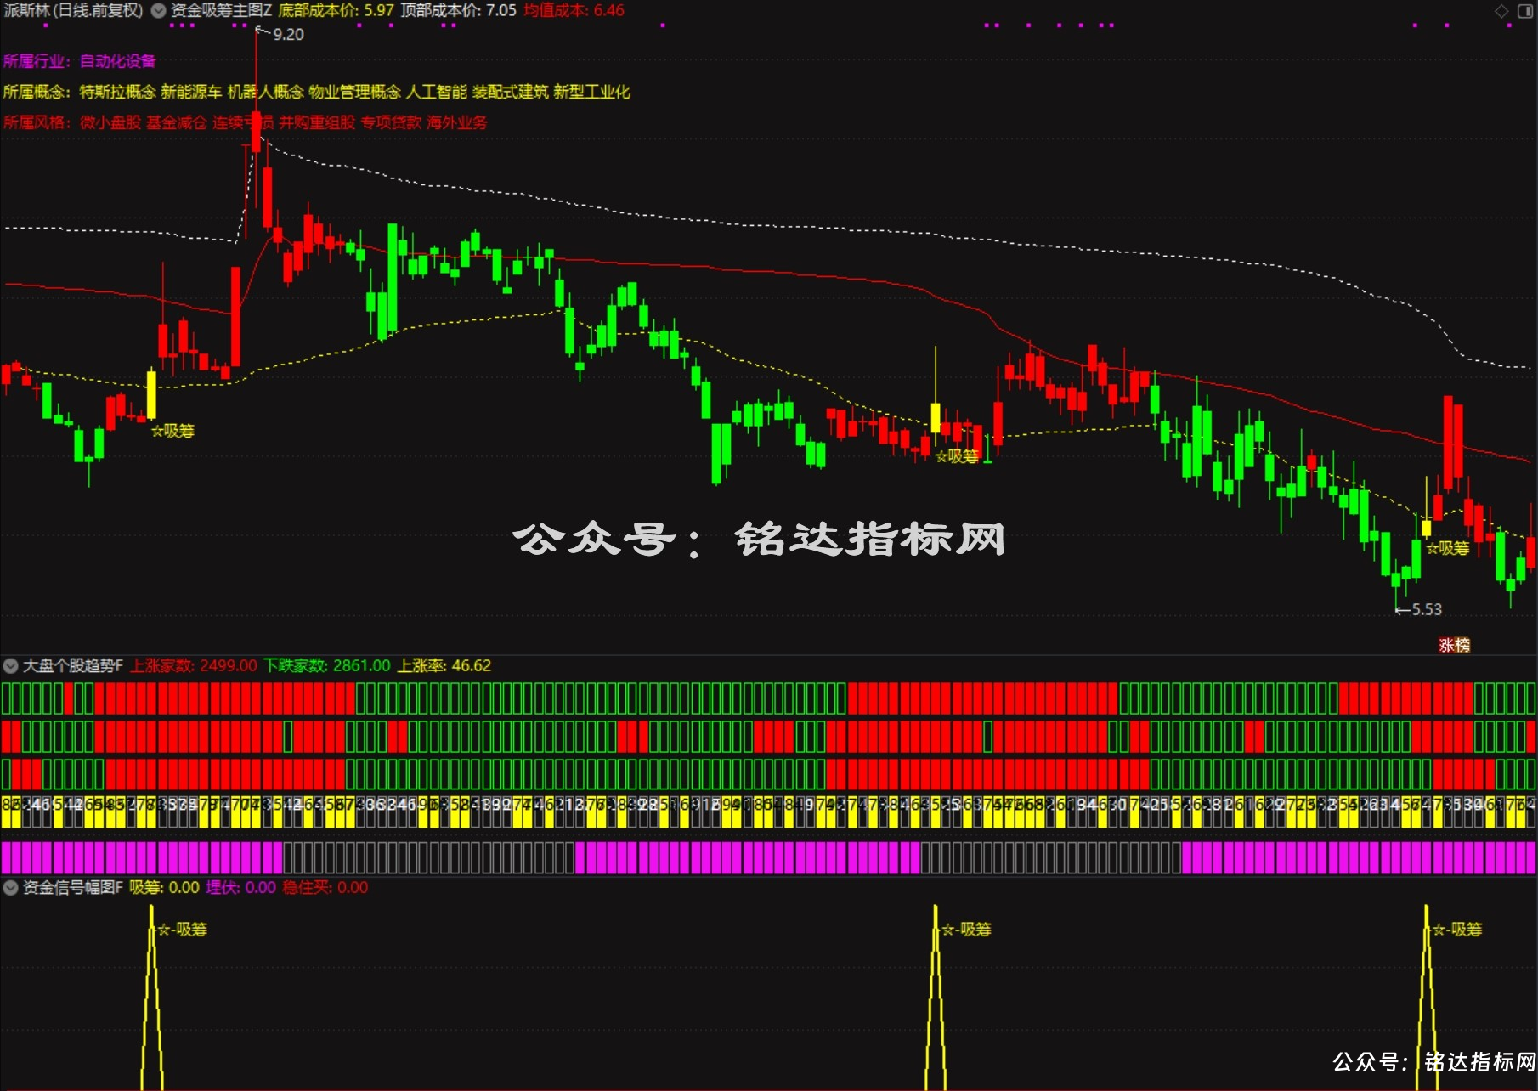Image resolution: width=1538 pixels, height=1091 pixels.
Task: Click the diamond icon at top right
Action: 1501,11
